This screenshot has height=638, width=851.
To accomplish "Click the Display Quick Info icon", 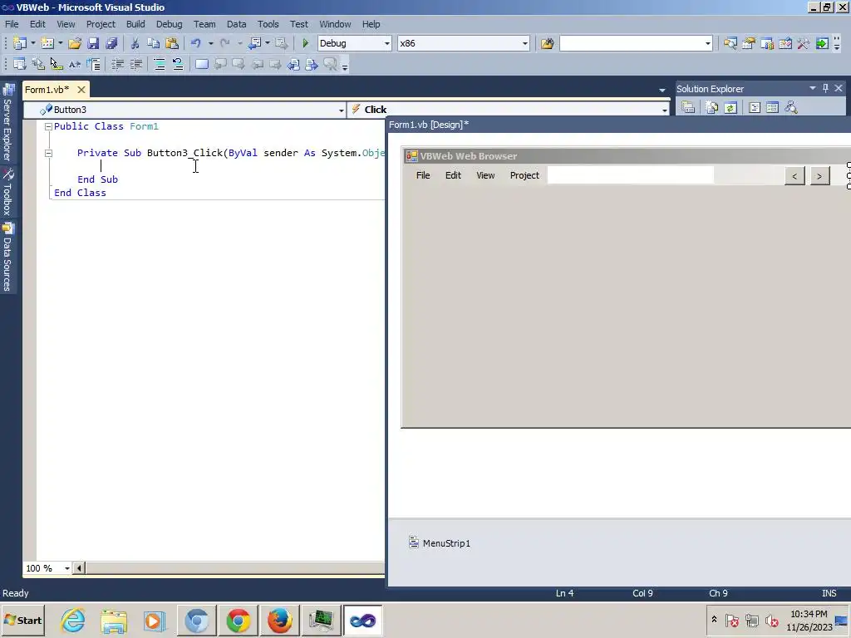I will pyautogui.click(x=57, y=65).
